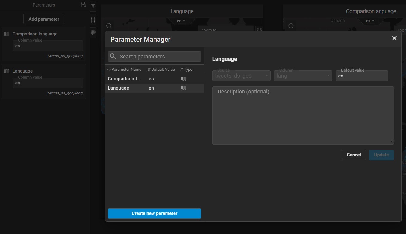The width and height of the screenshot is (406, 234).
Task: Sort by Parameter Name column header
Action: tap(125, 70)
